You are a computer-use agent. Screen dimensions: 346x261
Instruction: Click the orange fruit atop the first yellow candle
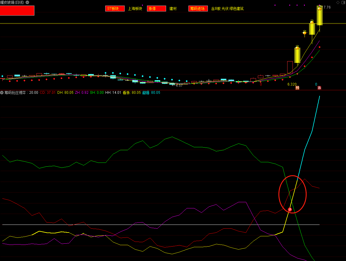pos(297,47)
